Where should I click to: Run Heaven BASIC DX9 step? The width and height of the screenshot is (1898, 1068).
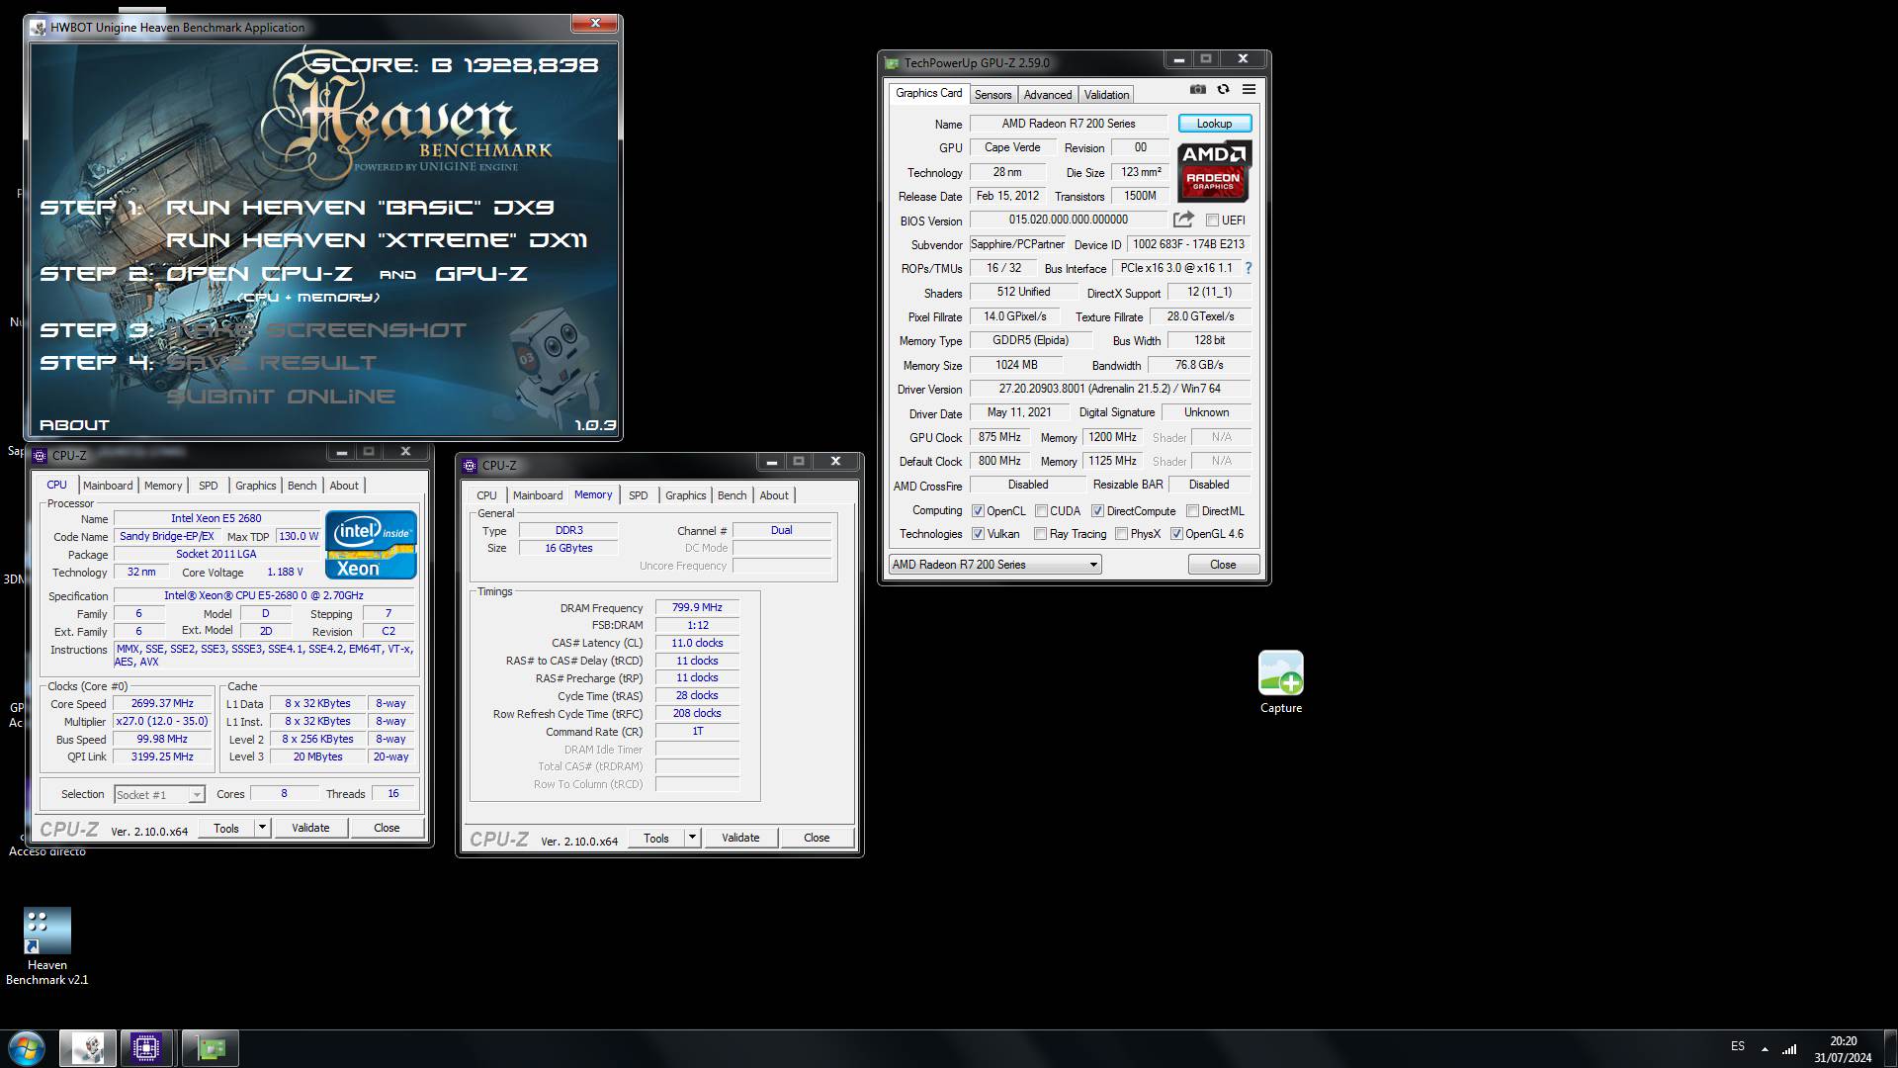tap(360, 208)
